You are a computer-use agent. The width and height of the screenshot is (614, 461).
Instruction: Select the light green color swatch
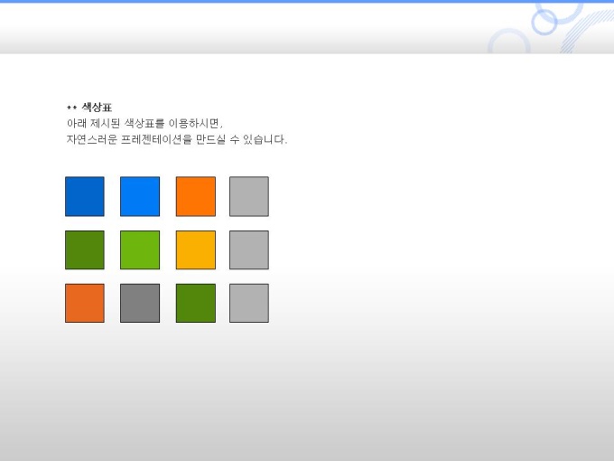tap(140, 249)
